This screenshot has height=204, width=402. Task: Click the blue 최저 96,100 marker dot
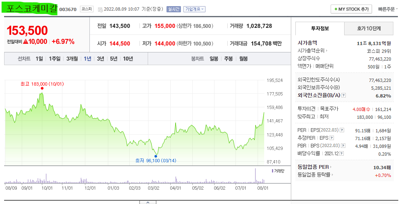click(156, 156)
